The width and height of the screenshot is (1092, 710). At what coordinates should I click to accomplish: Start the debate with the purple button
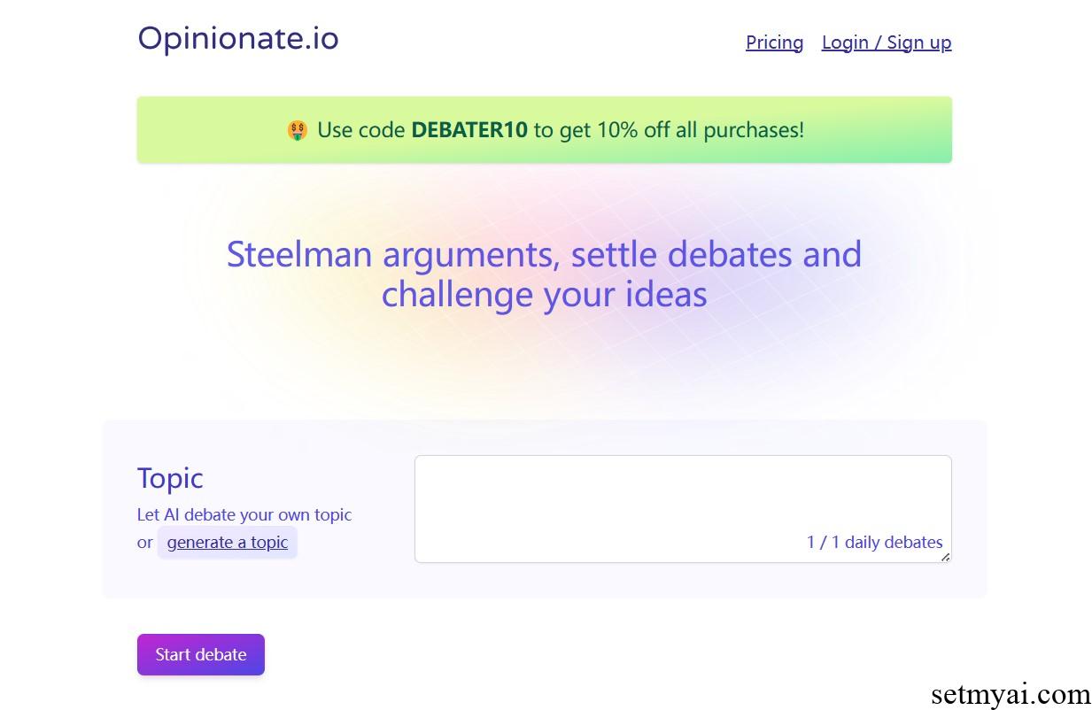pos(201,654)
